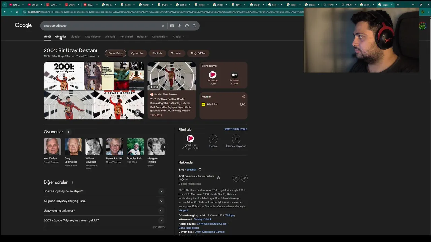Mark the film as İzledim

click(213, 139)
